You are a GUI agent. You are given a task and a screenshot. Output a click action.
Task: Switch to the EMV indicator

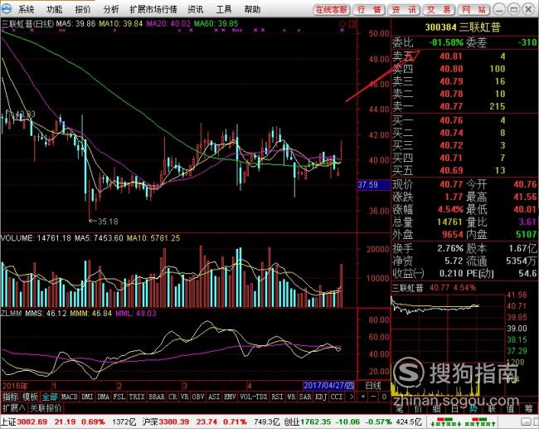[230, 397]
